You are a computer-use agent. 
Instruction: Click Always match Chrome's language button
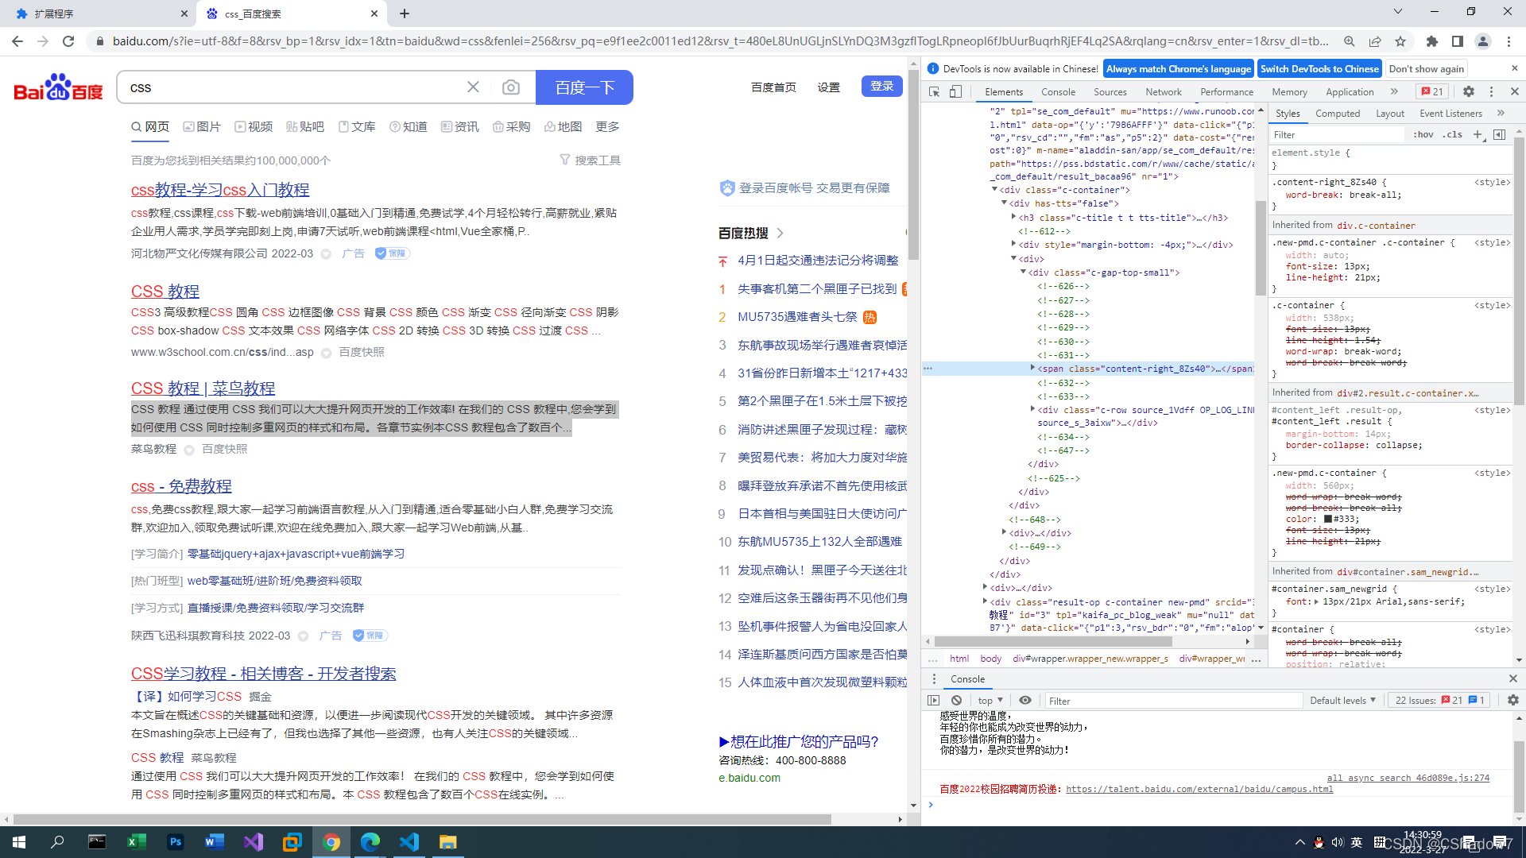[1179, 69]
